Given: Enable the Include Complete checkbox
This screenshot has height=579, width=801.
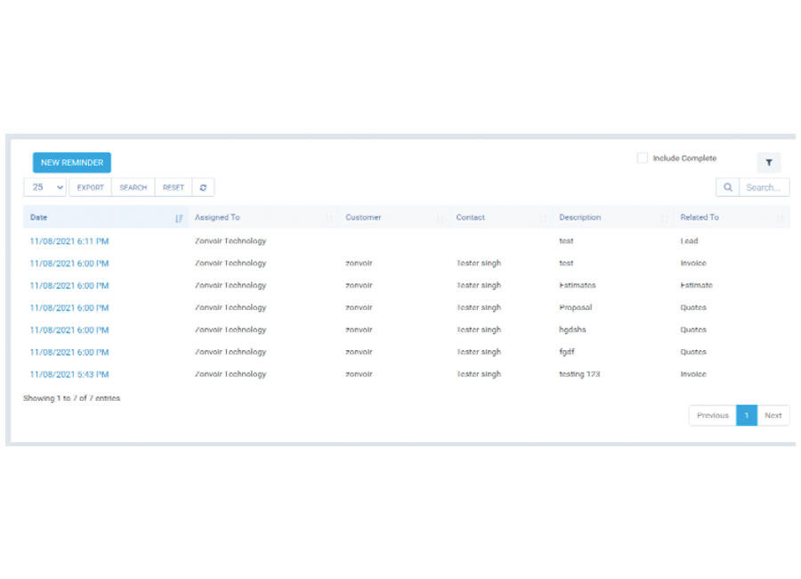Looking at the screenshot, I should click(x=642, y=159).
